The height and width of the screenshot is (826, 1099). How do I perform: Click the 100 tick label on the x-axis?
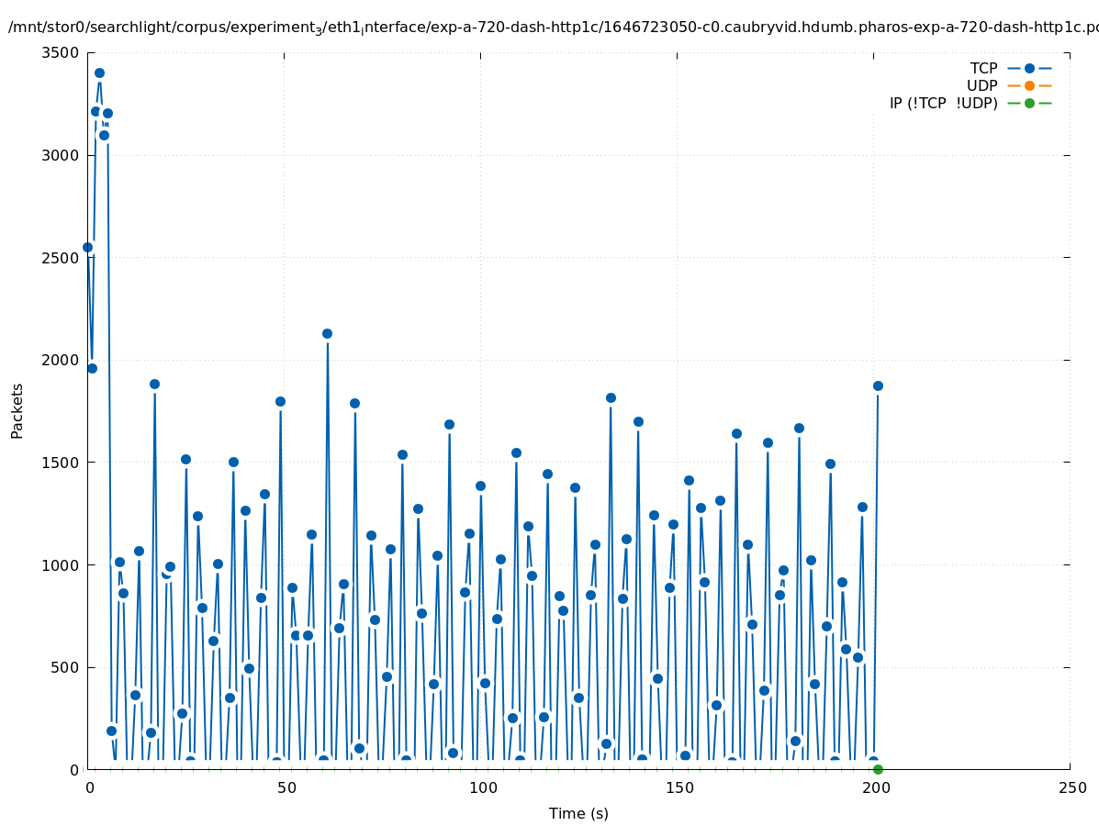[480, 787]
